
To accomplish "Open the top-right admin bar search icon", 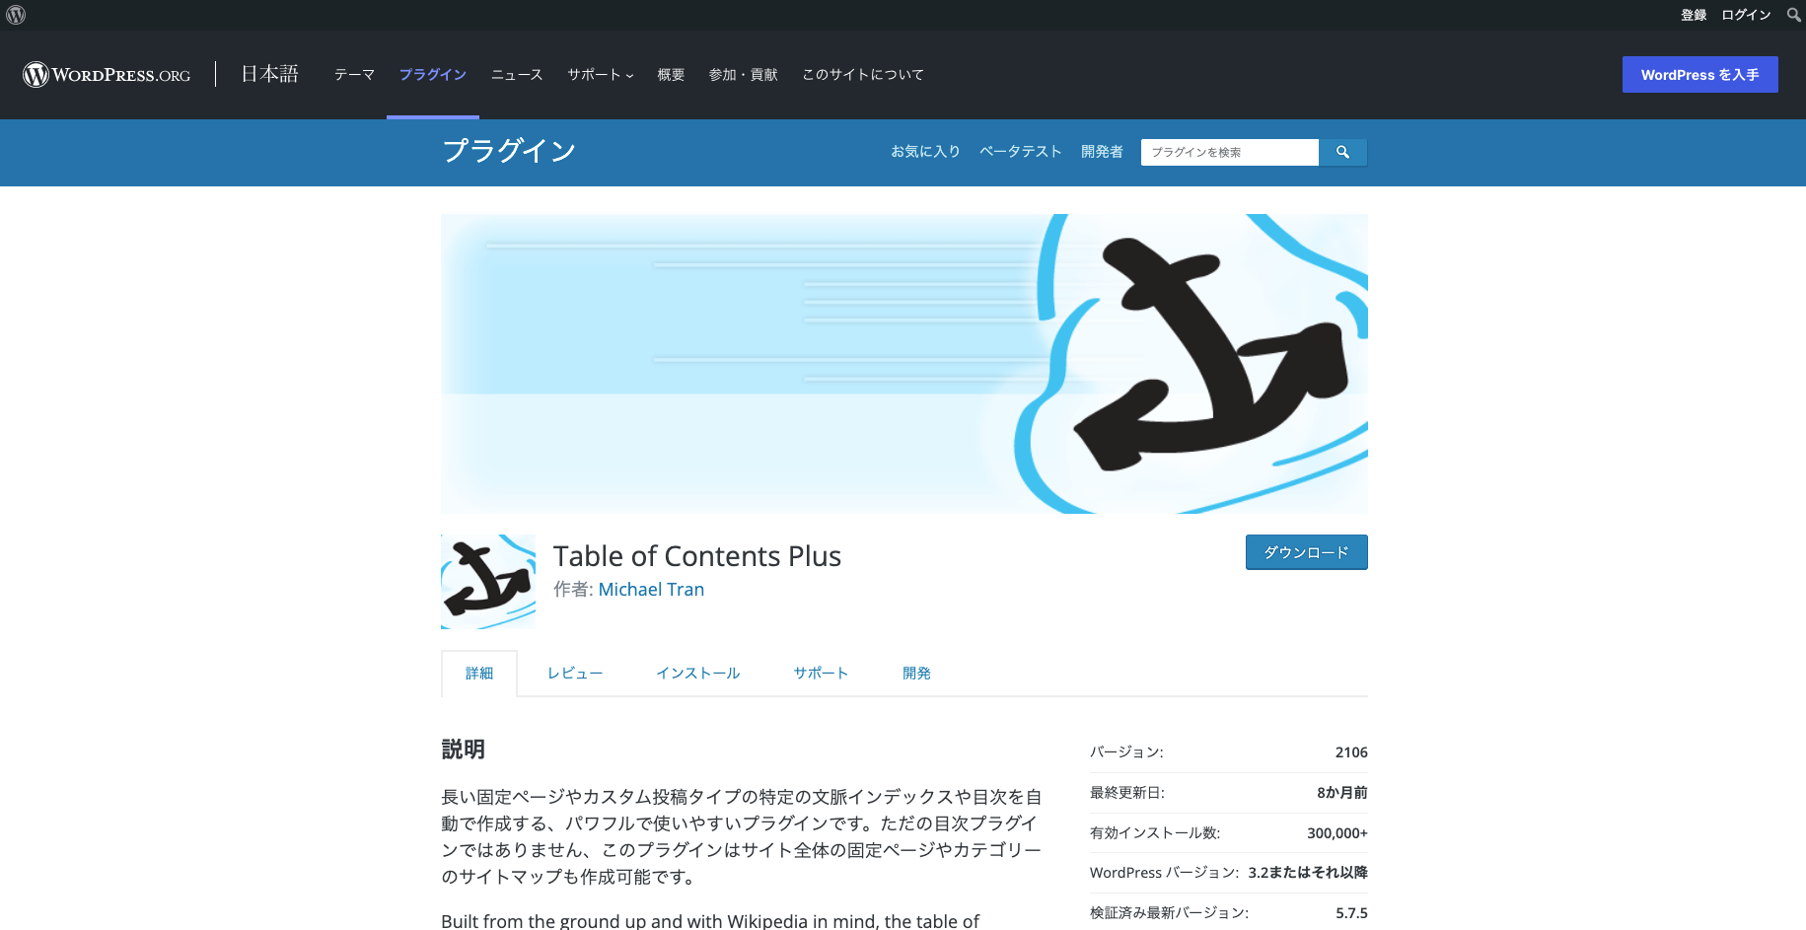I will [1793, 15].
